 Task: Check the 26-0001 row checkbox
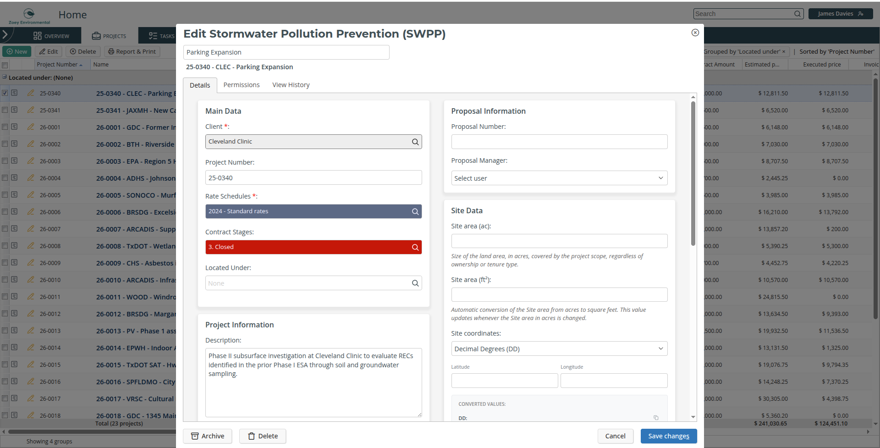pyautogui.click(x=5, y=127)
